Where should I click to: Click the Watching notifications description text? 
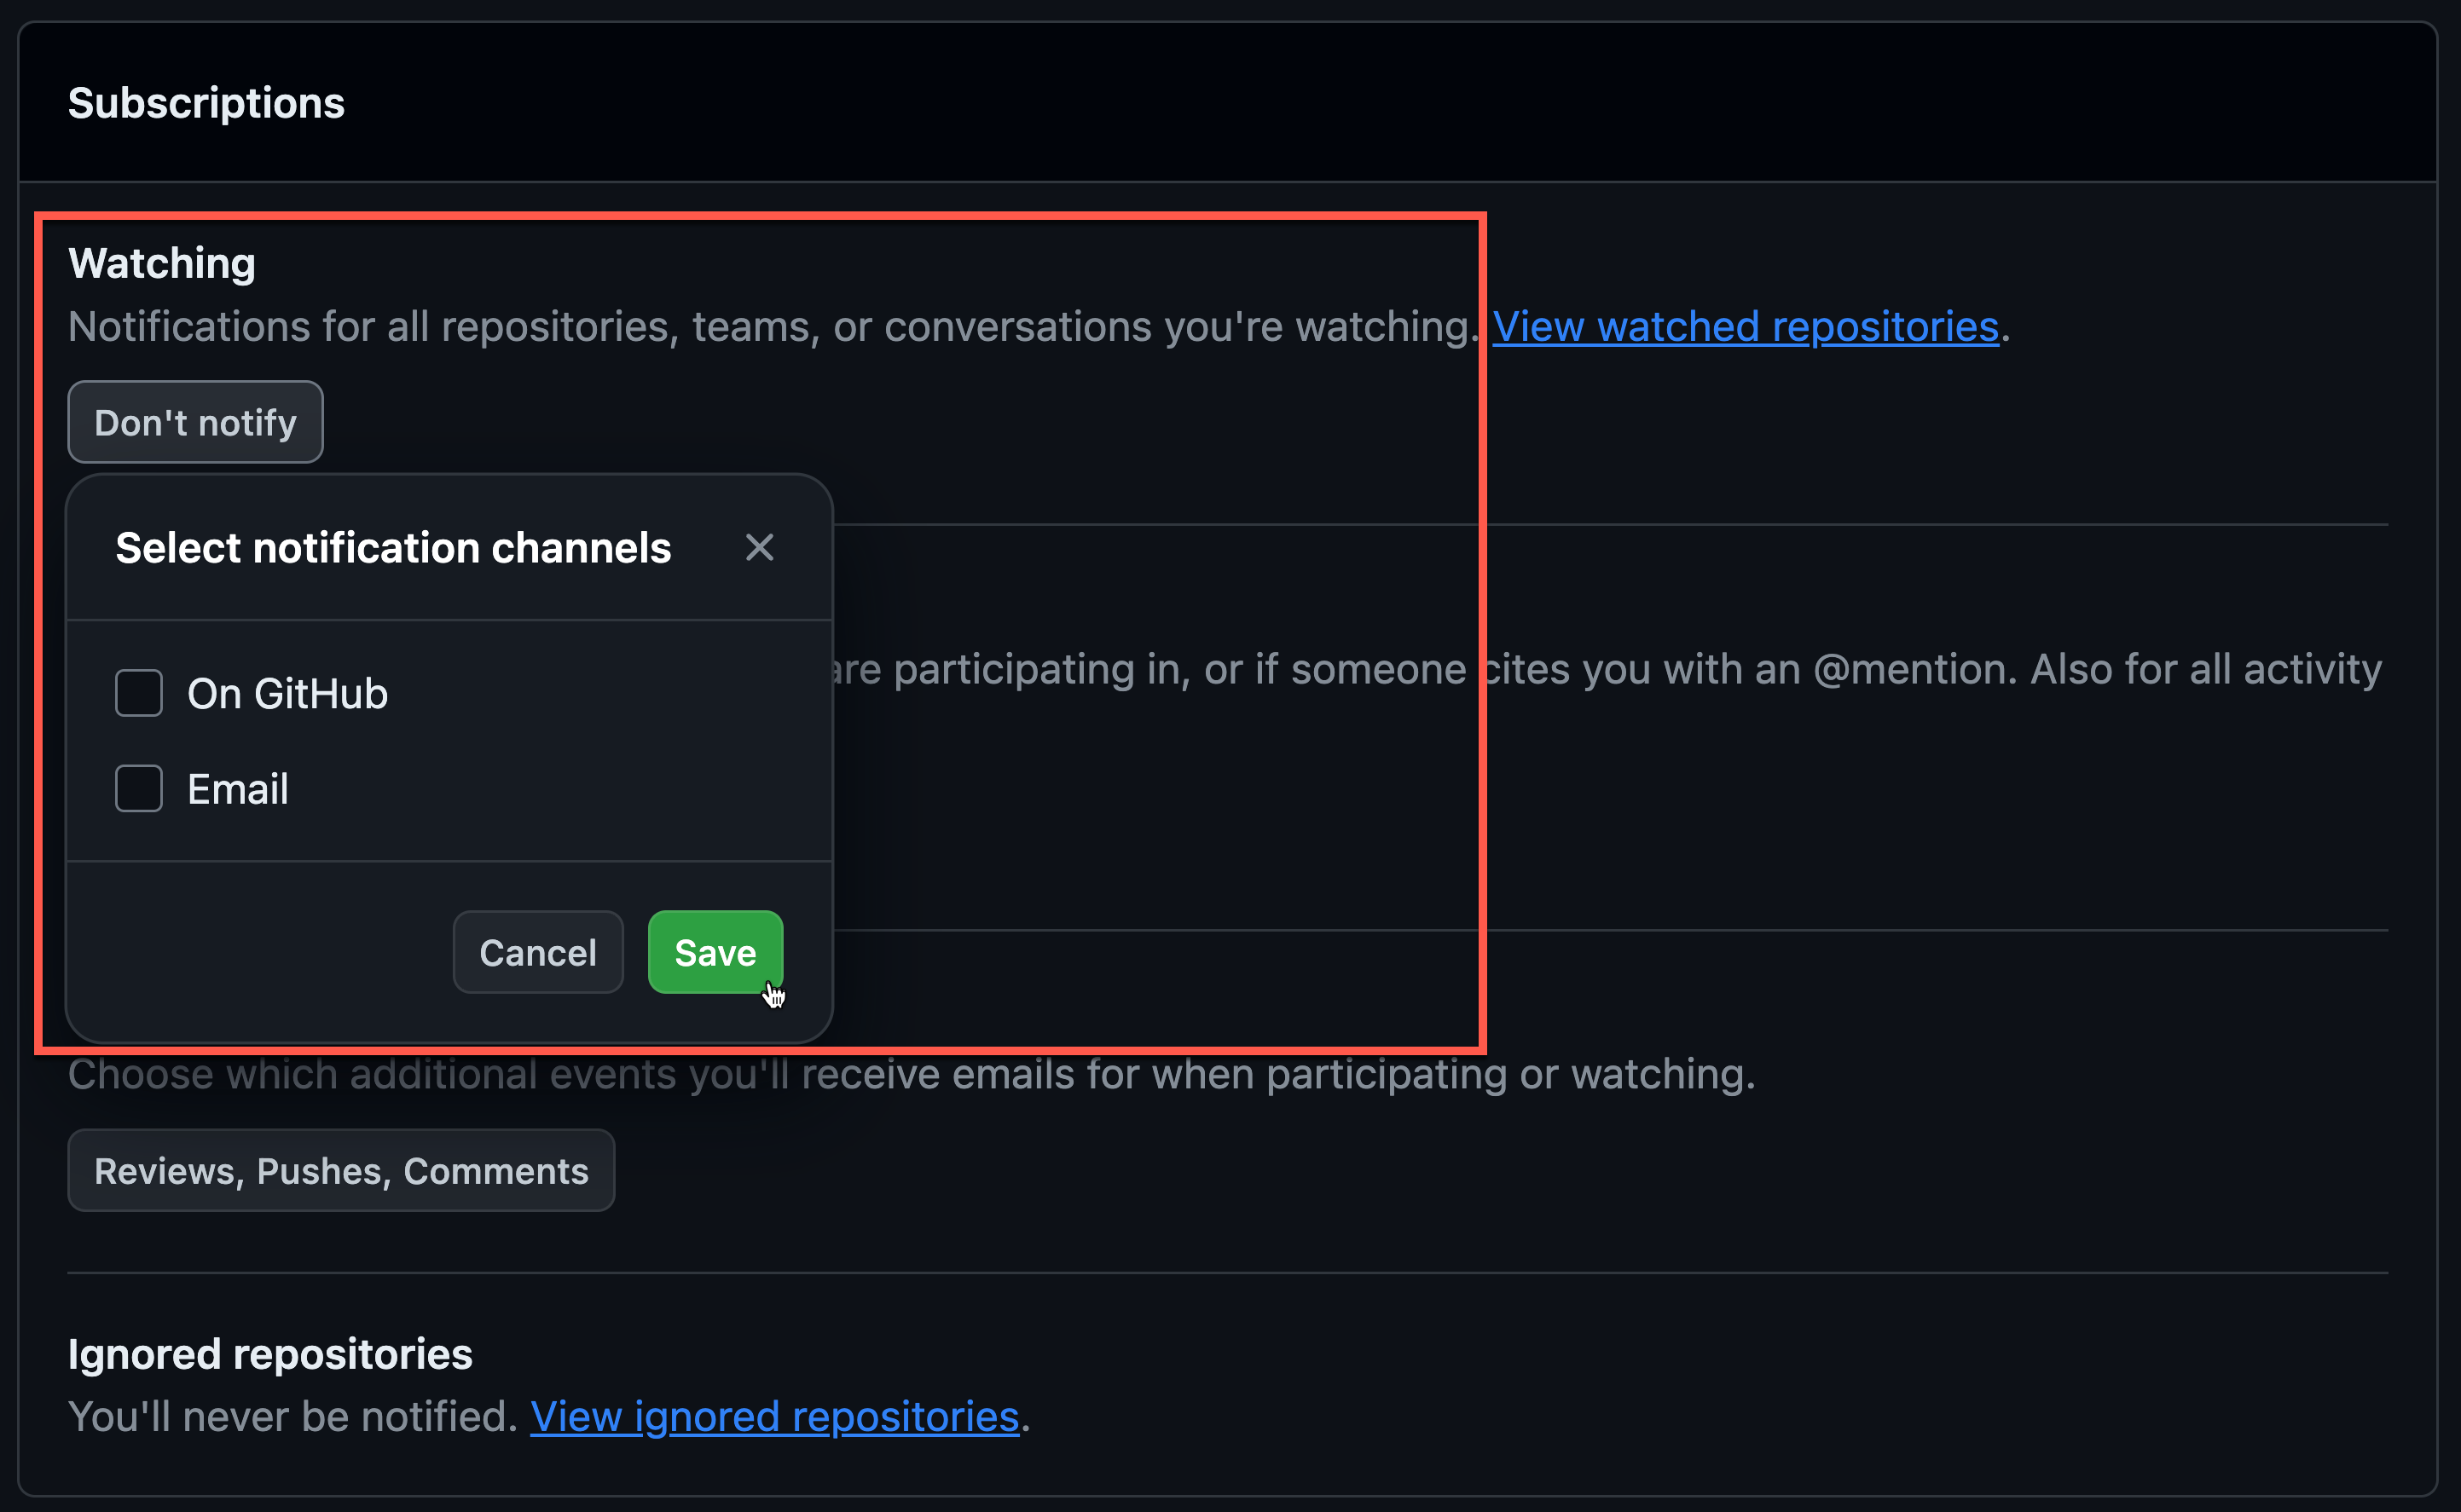[x=770, y=327]
